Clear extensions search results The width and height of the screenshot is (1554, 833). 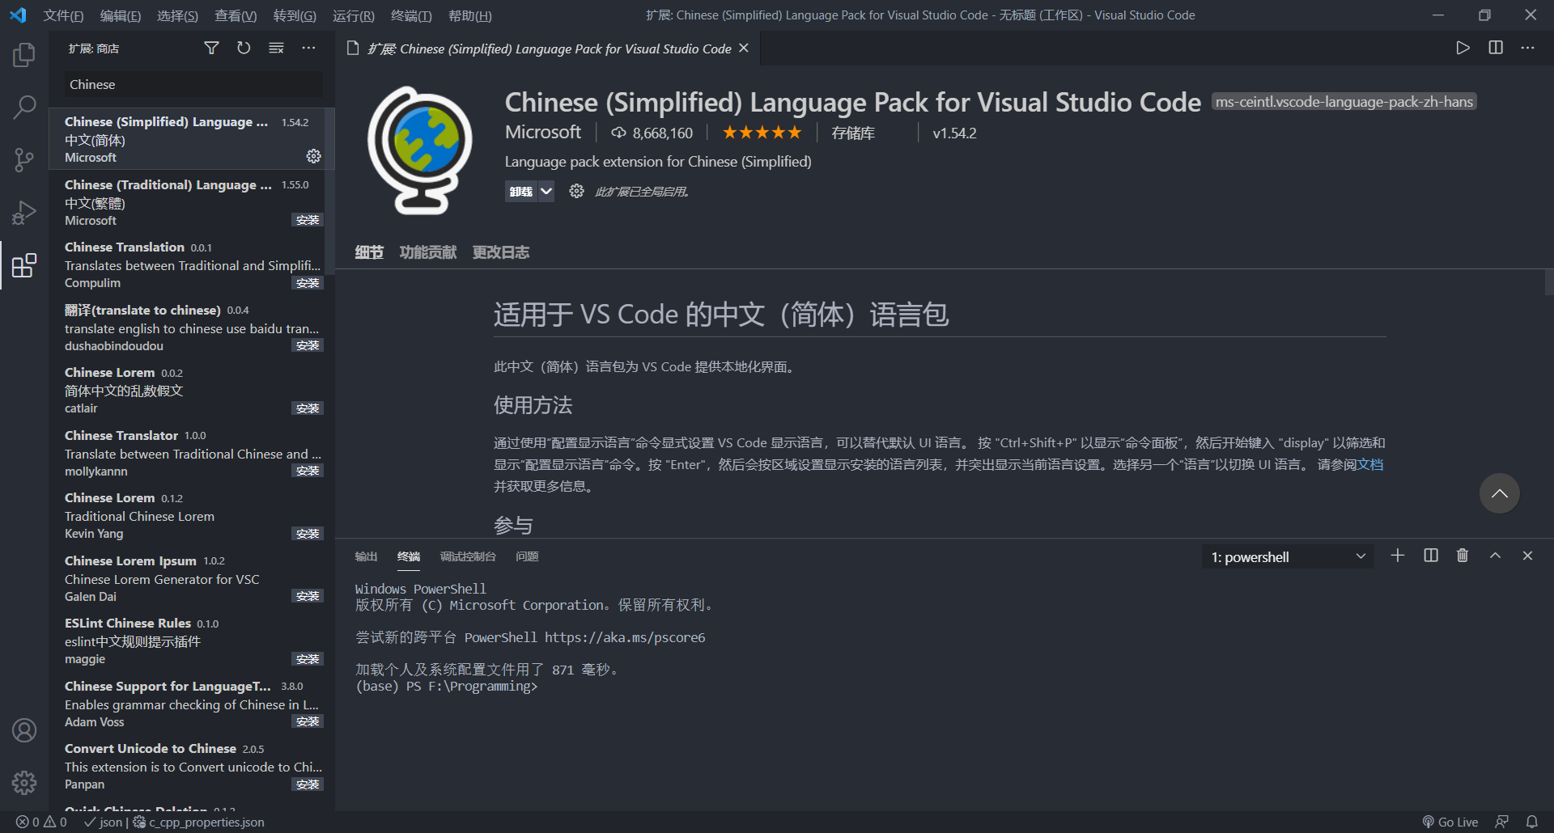276,49
